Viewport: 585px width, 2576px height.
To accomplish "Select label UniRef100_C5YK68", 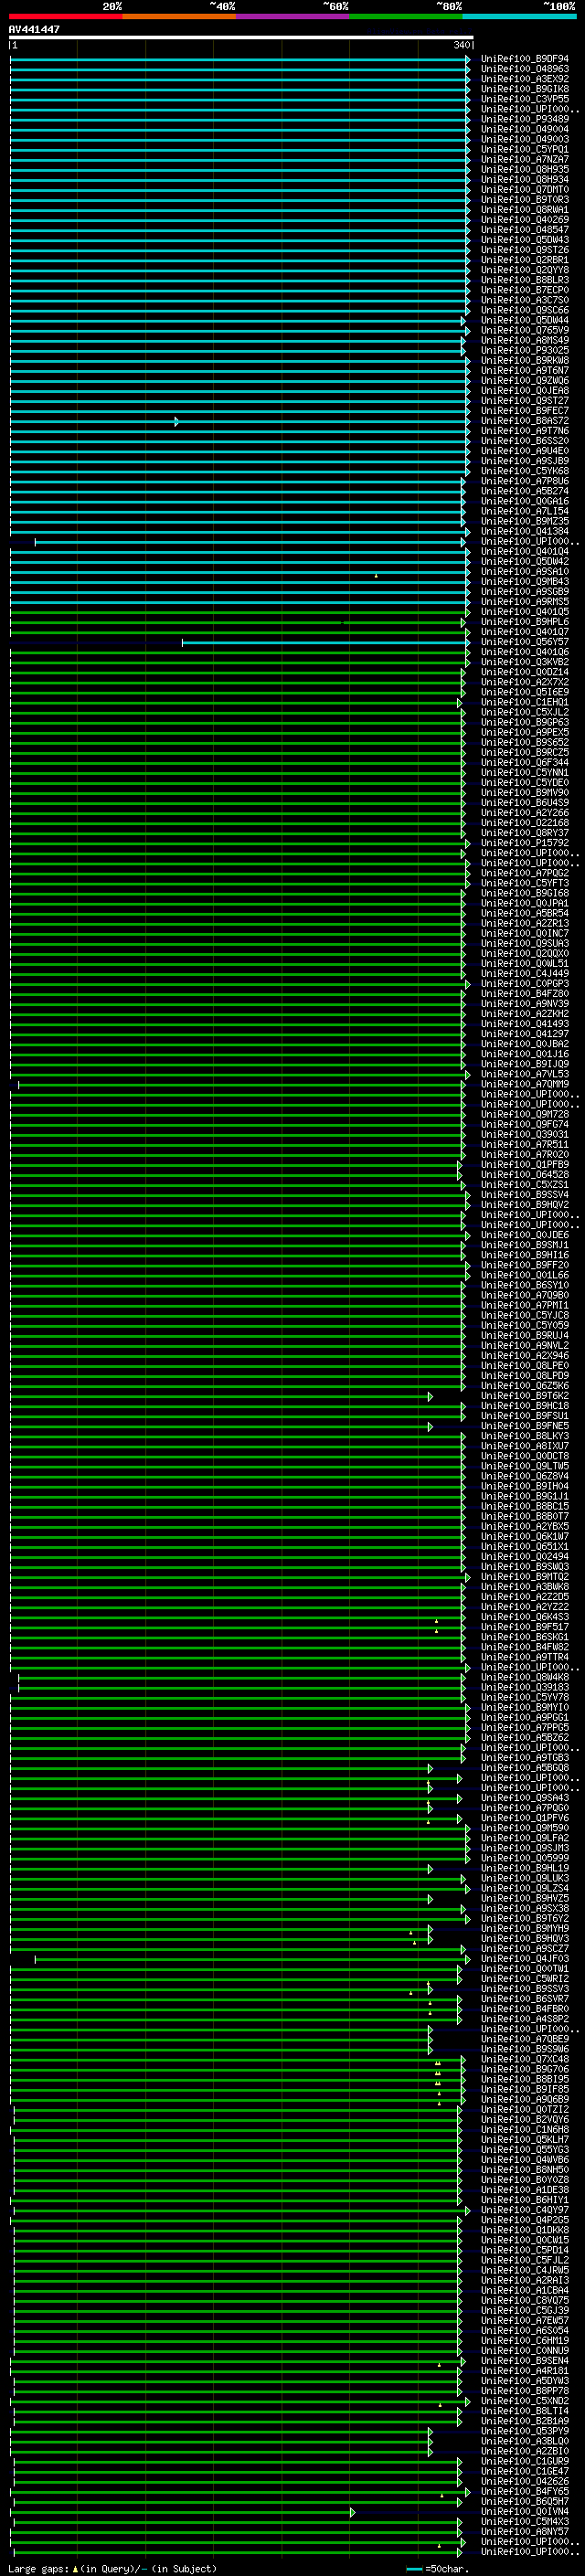I will point(525,471).
